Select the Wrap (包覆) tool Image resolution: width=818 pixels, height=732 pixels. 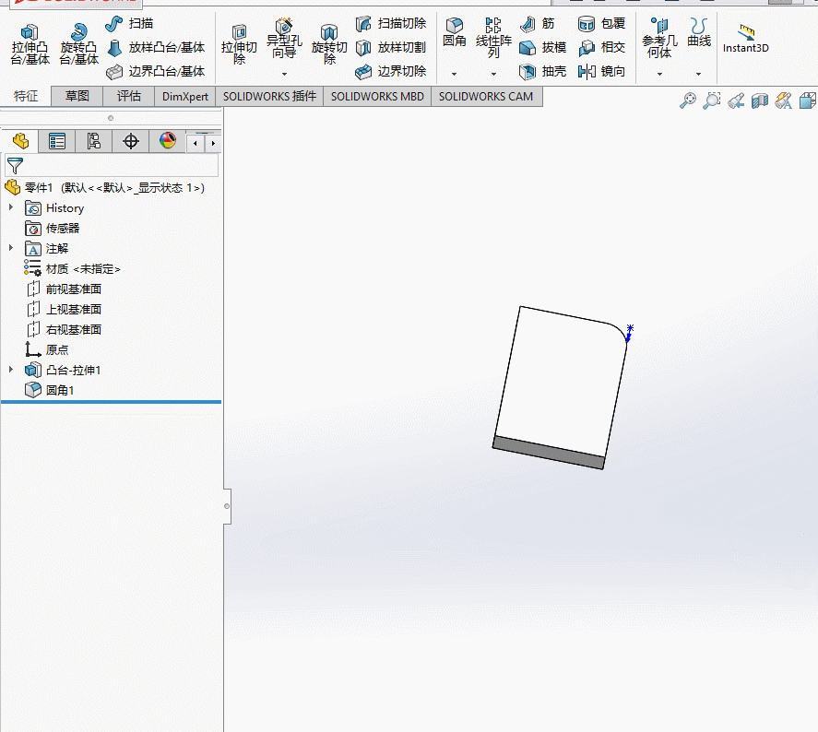pos(601,23)
